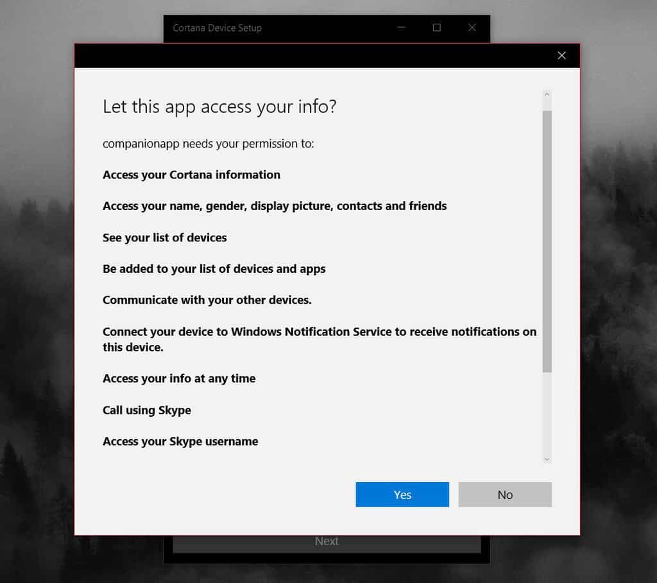The height and width of the screenshot is (583, 657).
Task: Close the permissions dialog
Action: (x=561, y=56)
